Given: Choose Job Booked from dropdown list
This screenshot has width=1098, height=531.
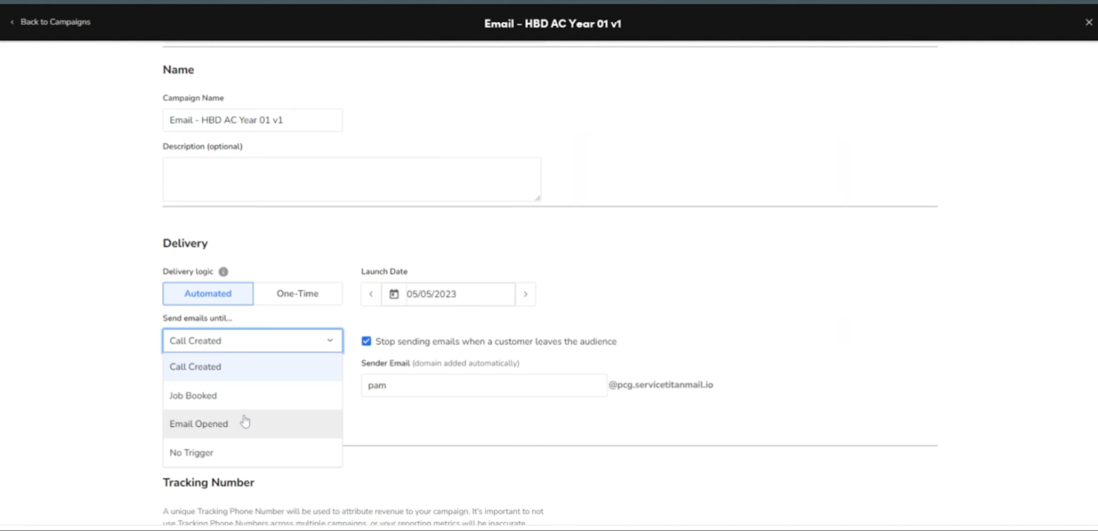Looking at the screenshot, I should tap(253, 396).
